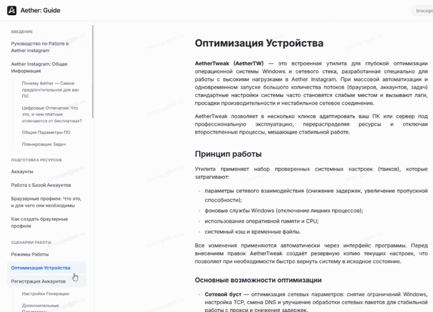
Task: Open Планировщик Задач subsection
Action: click(44, 144)
